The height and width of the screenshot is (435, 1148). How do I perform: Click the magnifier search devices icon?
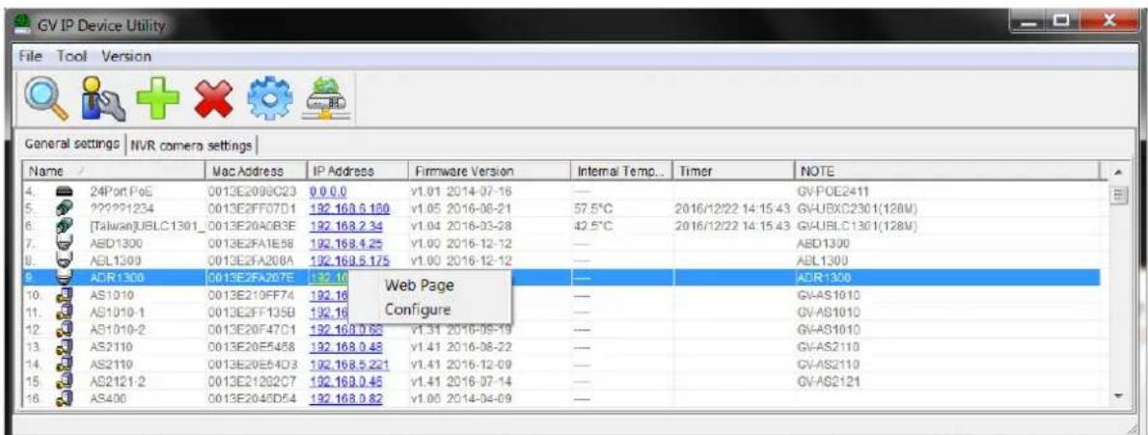point(47,98)
